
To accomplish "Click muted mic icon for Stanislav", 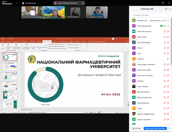I will (x=168, y=59).
